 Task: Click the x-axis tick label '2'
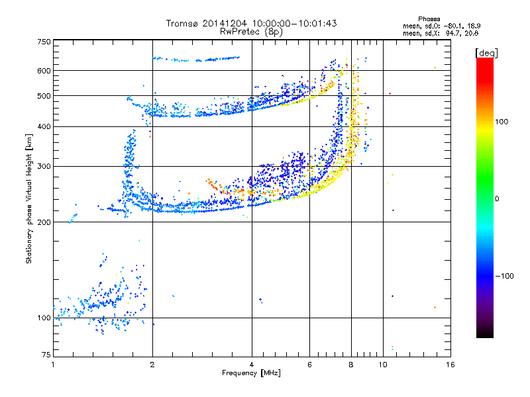click(152, 365)
